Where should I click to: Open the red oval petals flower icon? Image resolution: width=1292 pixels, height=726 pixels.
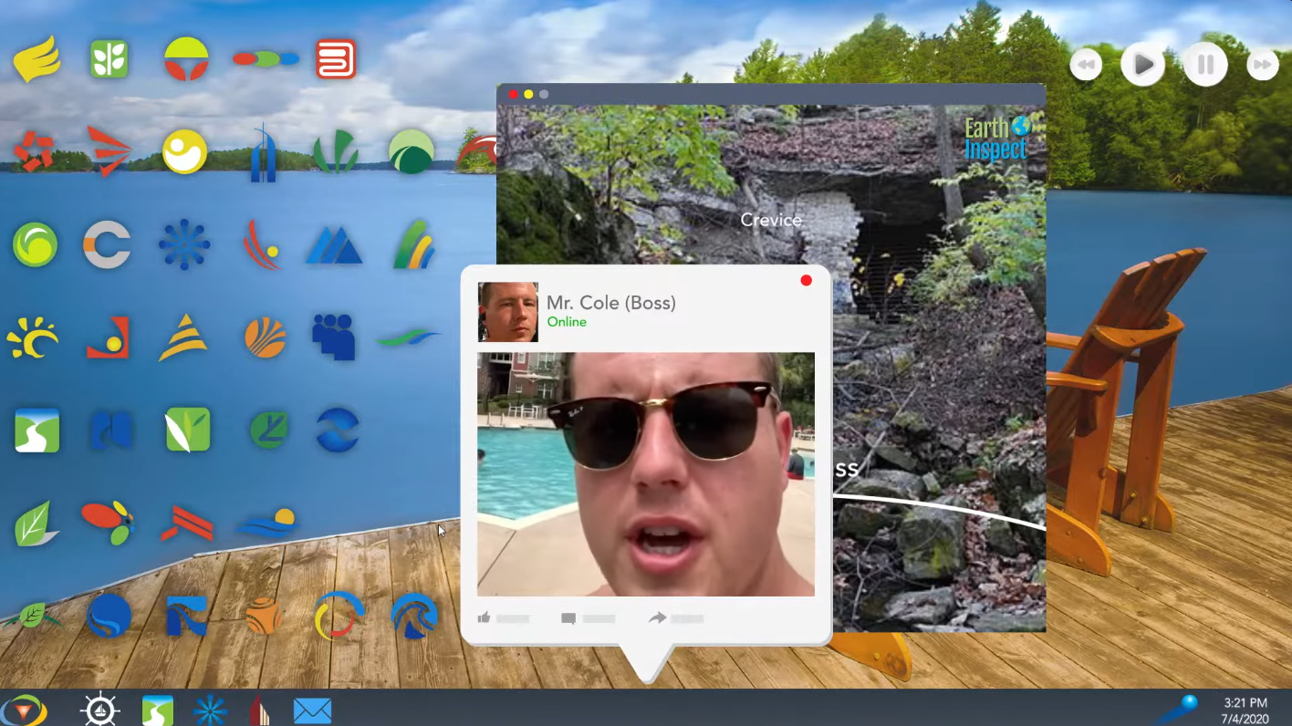click(x=108, y=523)
